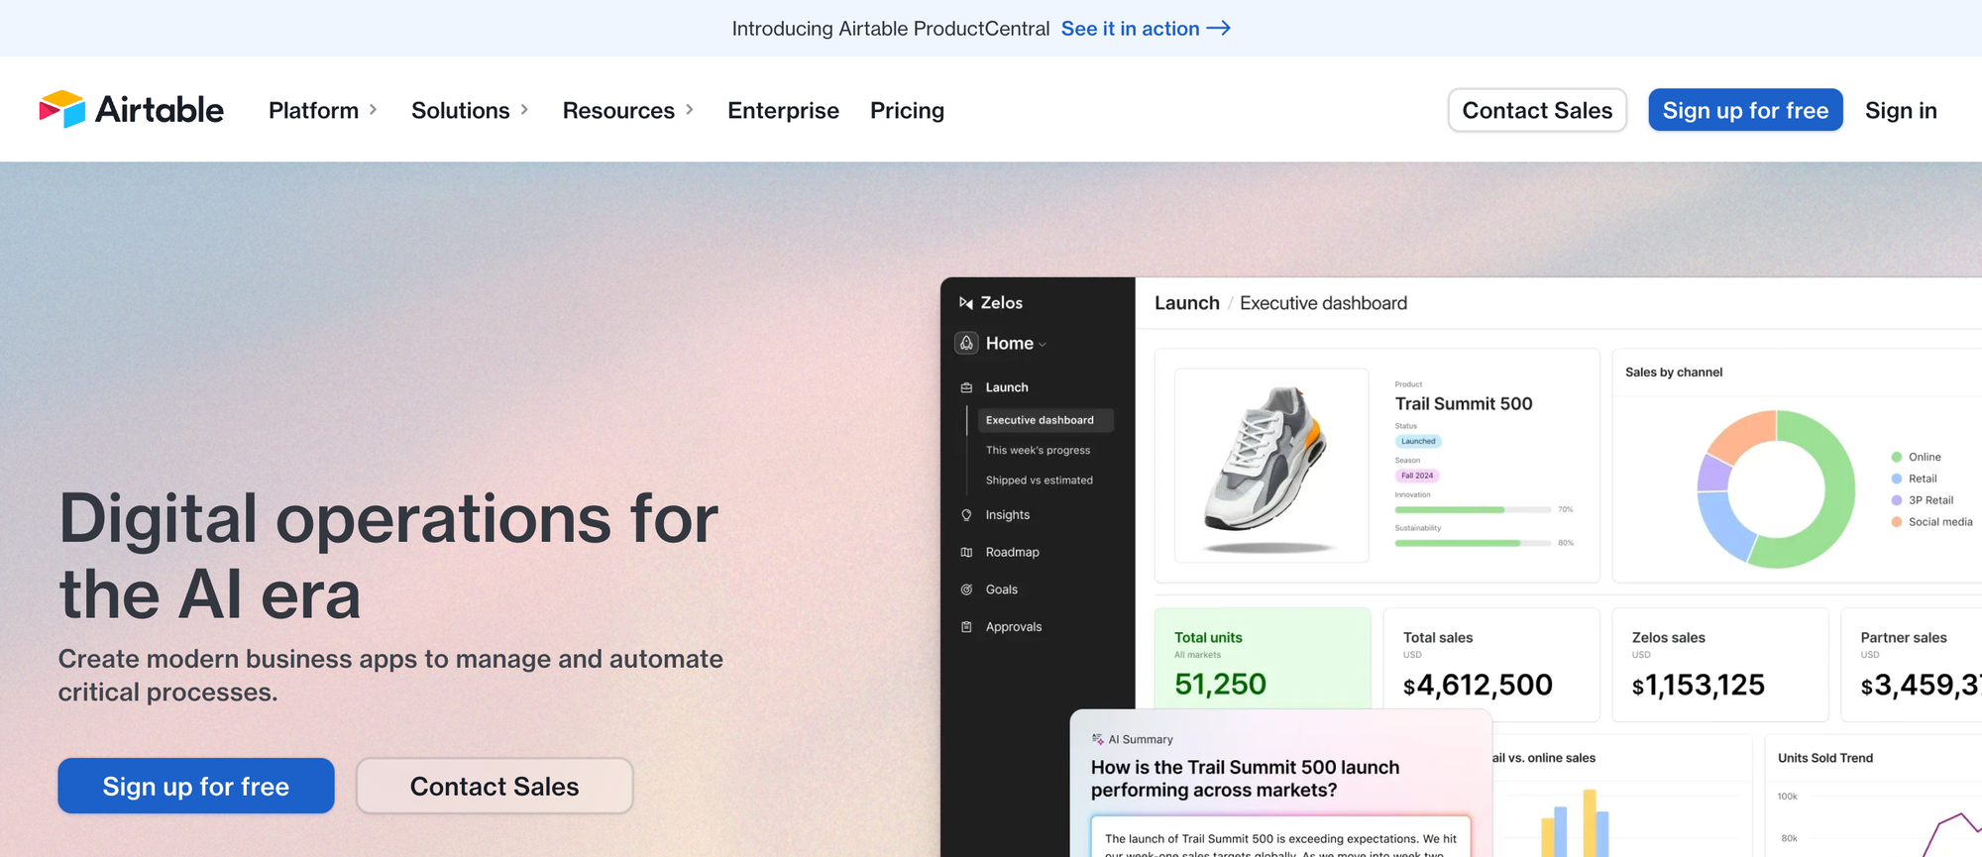Click the Executive dashboard breadcrumb title

click(x=1323, y=303)
